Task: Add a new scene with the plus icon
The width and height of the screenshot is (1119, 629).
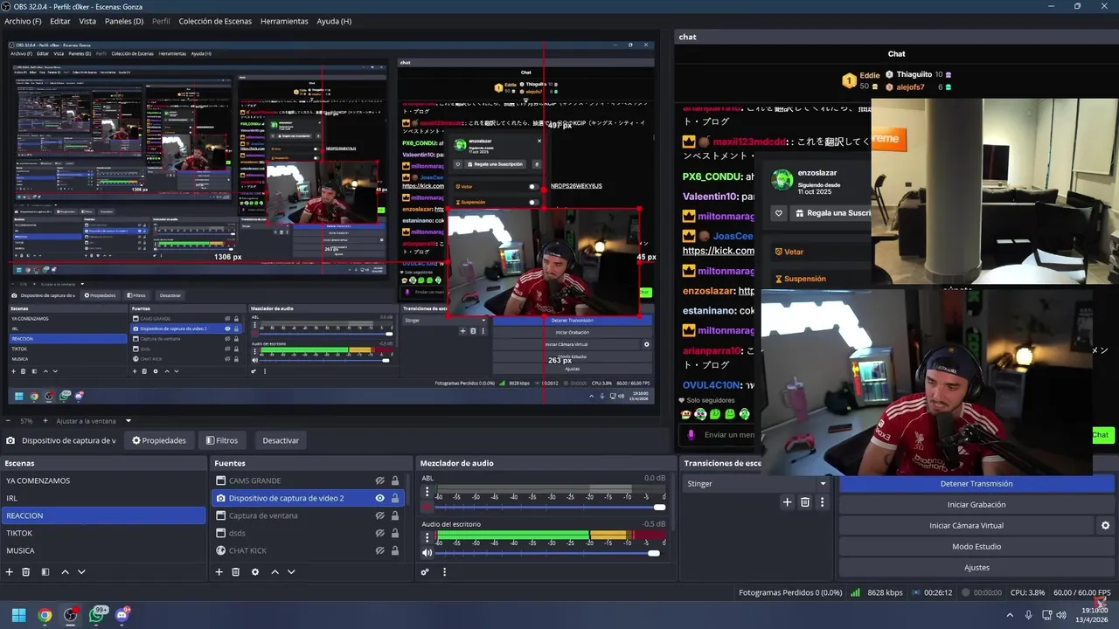Action: pyautogui.click(x=10, y=572)
